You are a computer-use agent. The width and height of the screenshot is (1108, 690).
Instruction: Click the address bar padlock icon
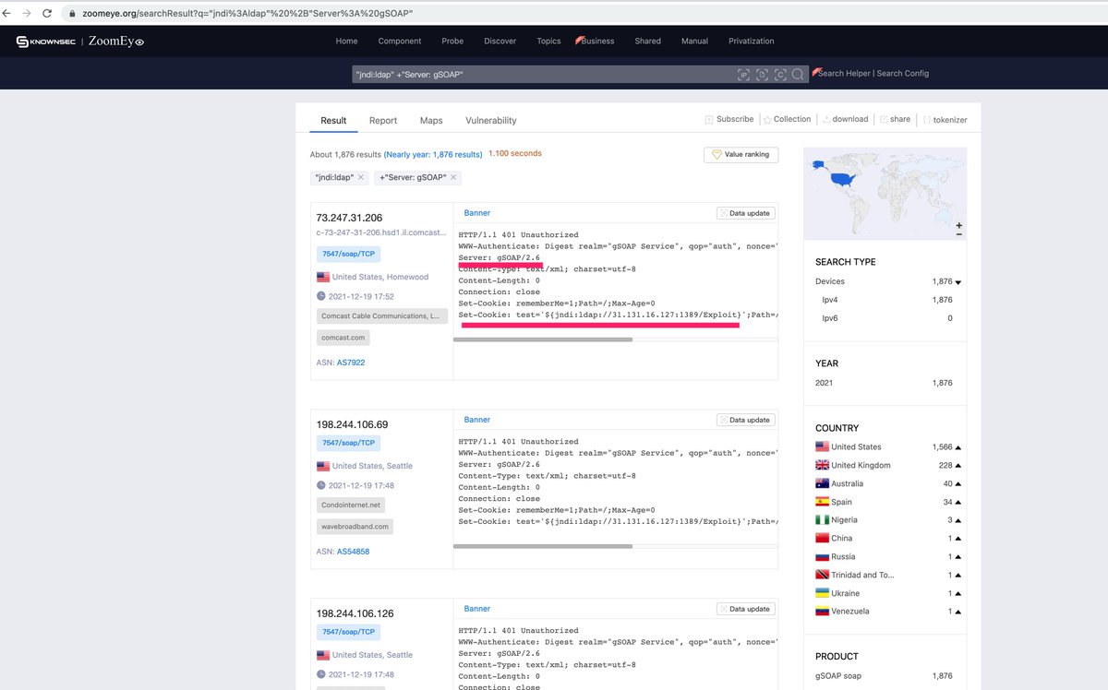pos(71,14)
